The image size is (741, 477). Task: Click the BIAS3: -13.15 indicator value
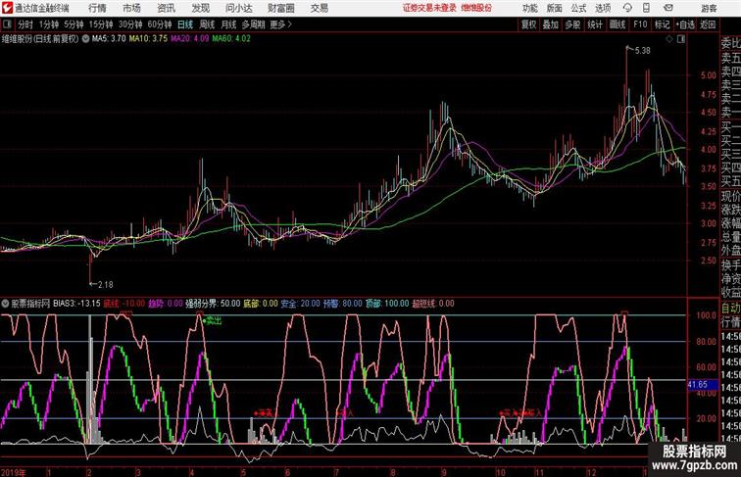76,304
